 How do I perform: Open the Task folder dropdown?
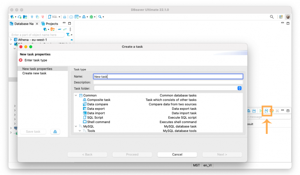240,88
